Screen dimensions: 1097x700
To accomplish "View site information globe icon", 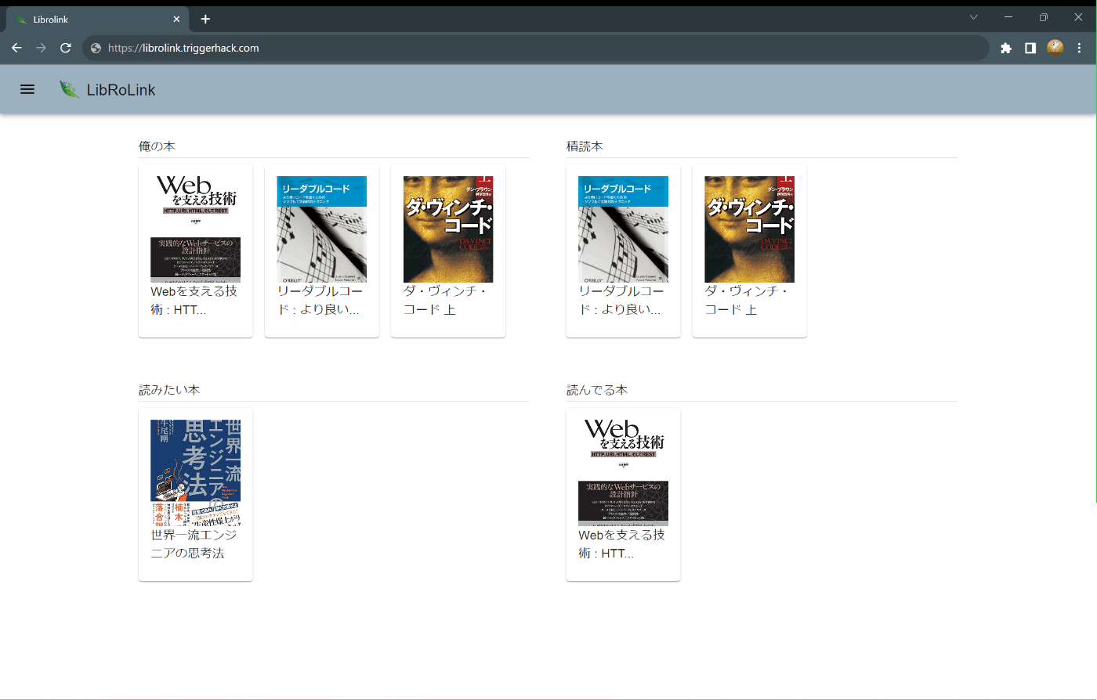I will pos(96,48).
